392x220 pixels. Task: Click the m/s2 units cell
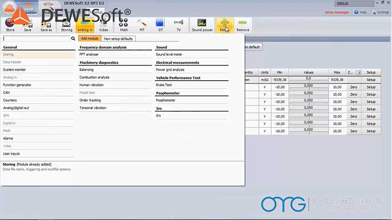point(264,80)
